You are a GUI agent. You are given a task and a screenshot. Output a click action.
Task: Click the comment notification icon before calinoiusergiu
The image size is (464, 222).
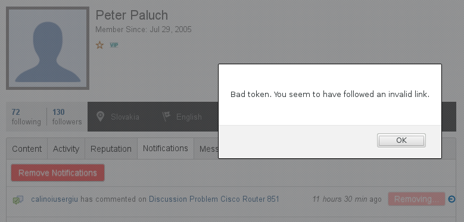tap(18, 200)
